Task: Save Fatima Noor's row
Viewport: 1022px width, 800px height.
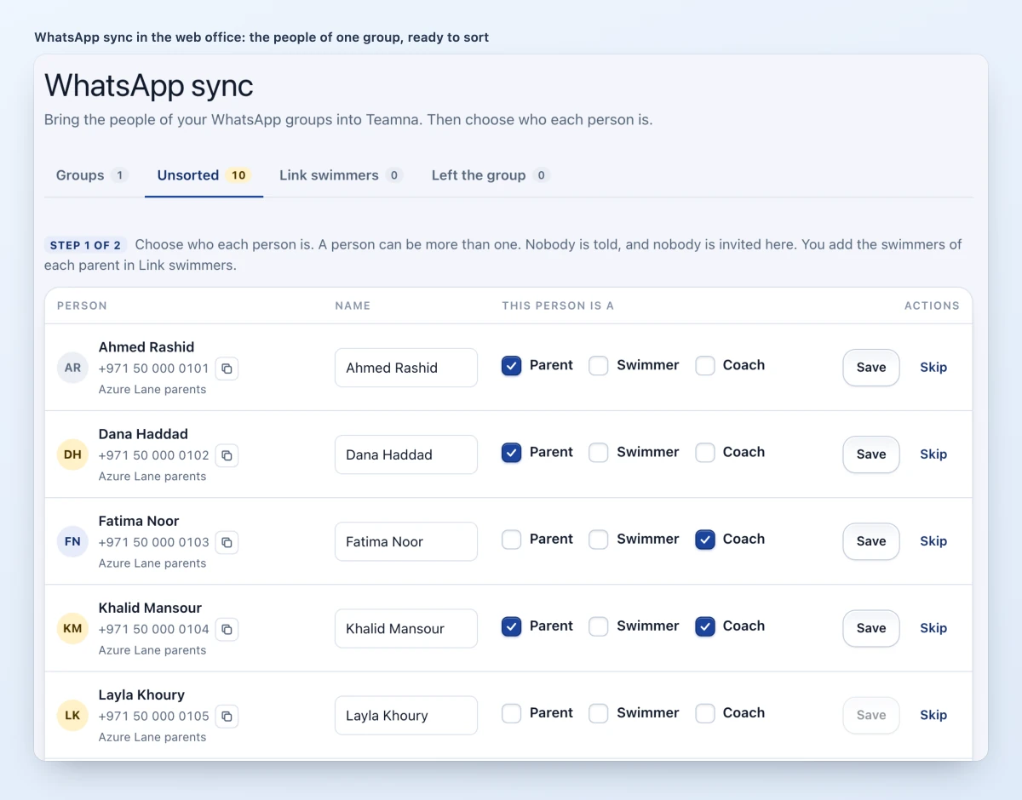Action: pos(871,541)
